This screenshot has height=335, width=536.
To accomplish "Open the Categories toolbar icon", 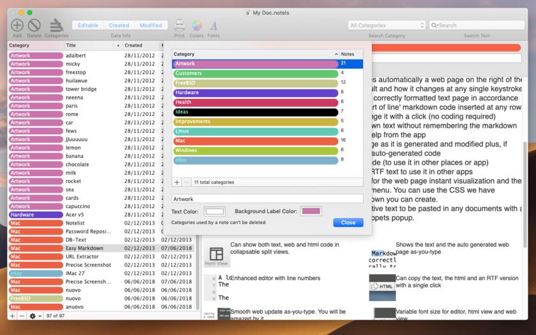I will click(x=56, y=25).
